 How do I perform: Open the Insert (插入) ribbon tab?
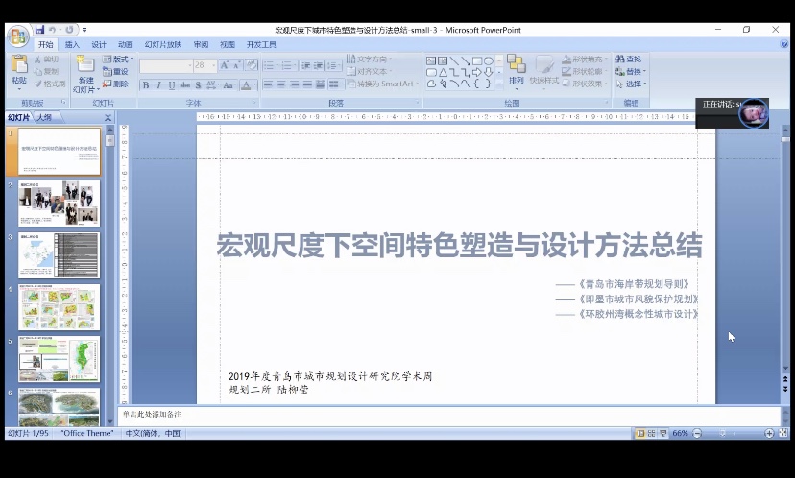point(72,44)
